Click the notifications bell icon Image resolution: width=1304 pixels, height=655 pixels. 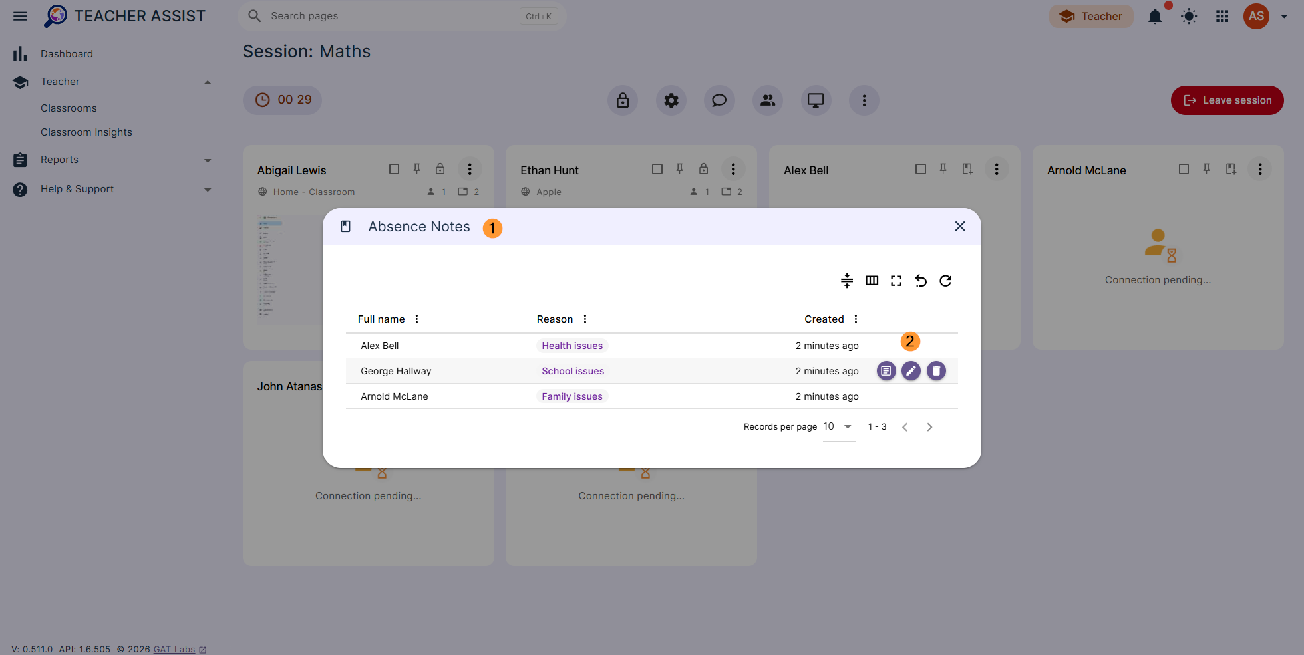click(x=1155, y=16)
